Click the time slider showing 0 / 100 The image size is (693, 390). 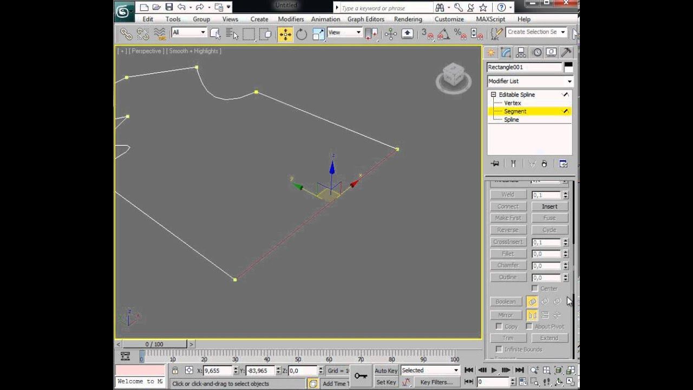tap(154, 344)
